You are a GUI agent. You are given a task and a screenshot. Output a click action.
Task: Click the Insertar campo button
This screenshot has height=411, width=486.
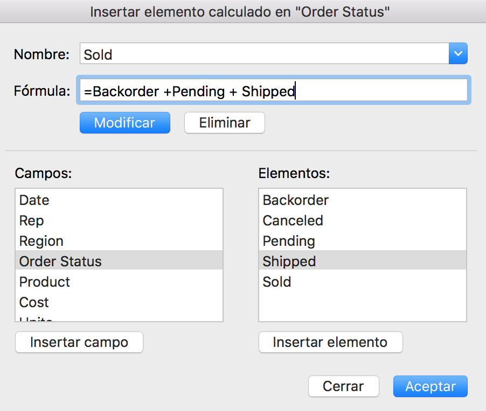tap(79, 342)
